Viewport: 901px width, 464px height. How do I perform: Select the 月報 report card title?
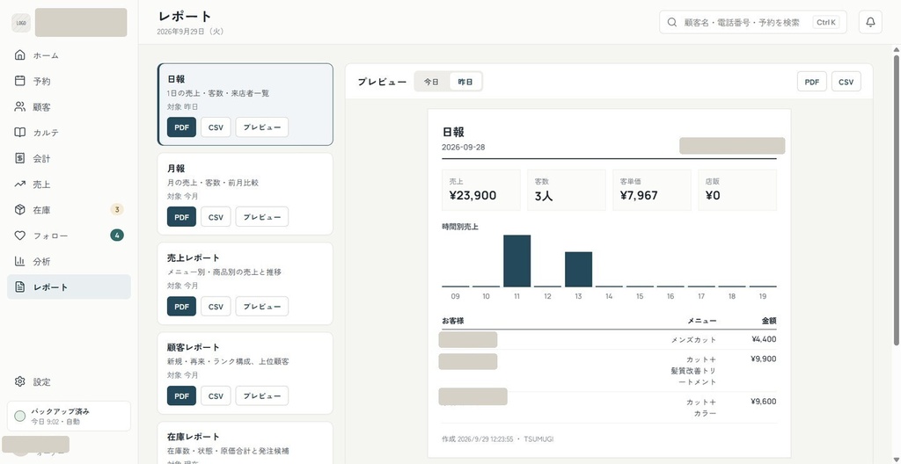point(176,169)
